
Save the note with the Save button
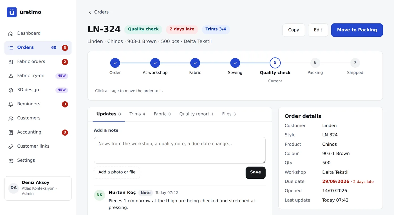tap(256, 173)
